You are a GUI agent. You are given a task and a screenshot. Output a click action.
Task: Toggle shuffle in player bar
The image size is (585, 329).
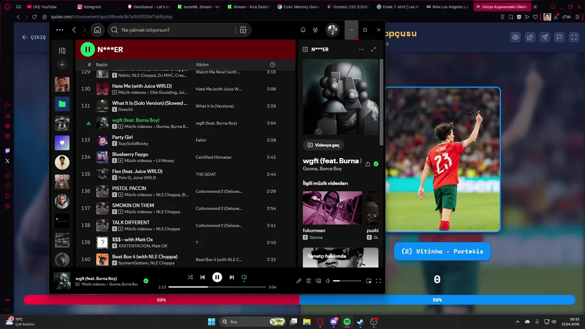point(190,277)
